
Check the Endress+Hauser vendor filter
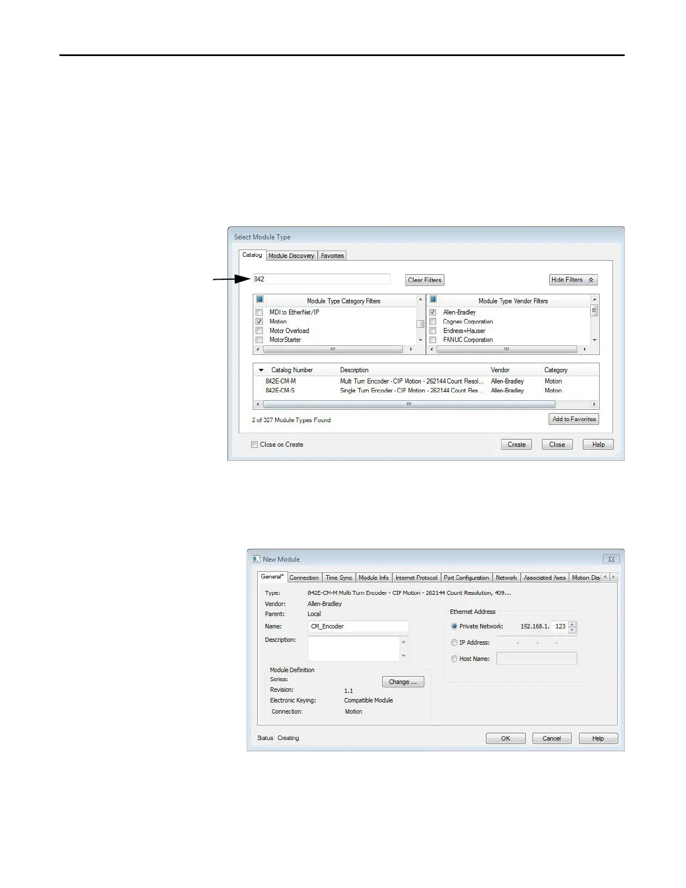click(x=433, y=331)
